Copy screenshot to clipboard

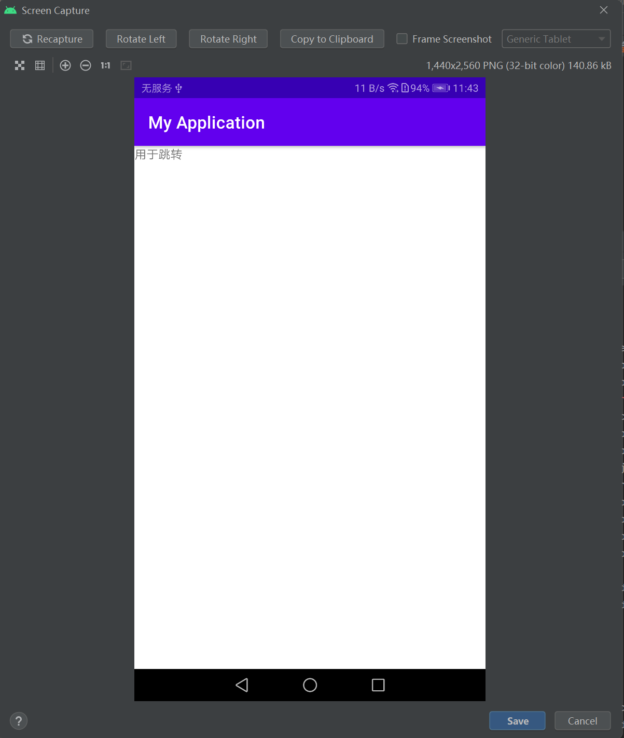(x=332, y=39)
